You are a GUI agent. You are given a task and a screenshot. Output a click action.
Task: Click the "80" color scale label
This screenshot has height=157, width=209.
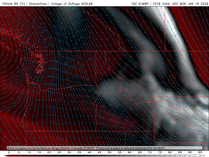point(170,152)
